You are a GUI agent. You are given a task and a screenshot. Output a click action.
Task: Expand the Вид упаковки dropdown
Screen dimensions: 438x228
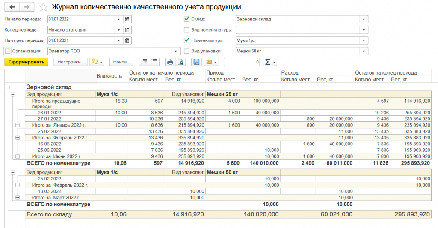tap(364, 51)
